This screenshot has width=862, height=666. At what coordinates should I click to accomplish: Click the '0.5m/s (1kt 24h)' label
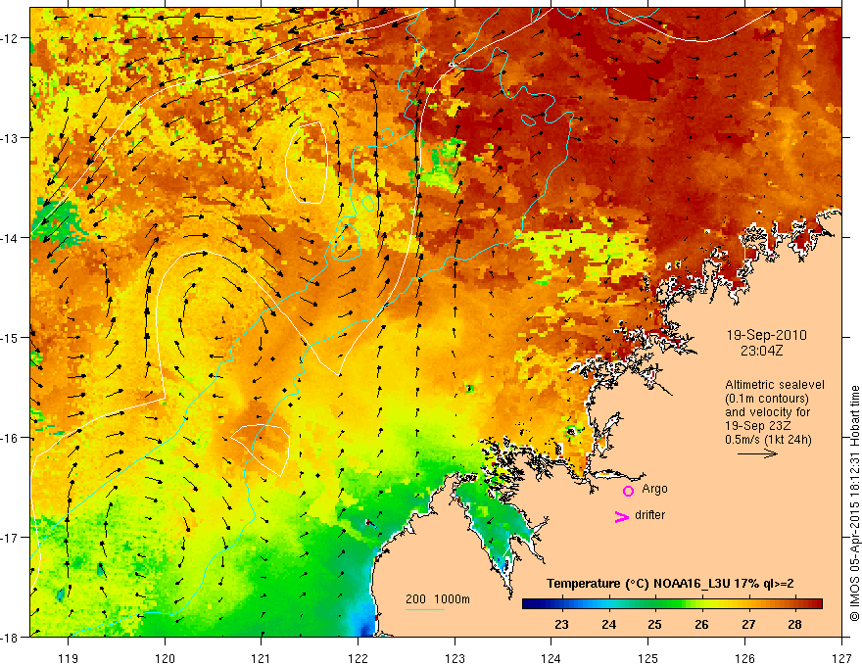[768, 440]
